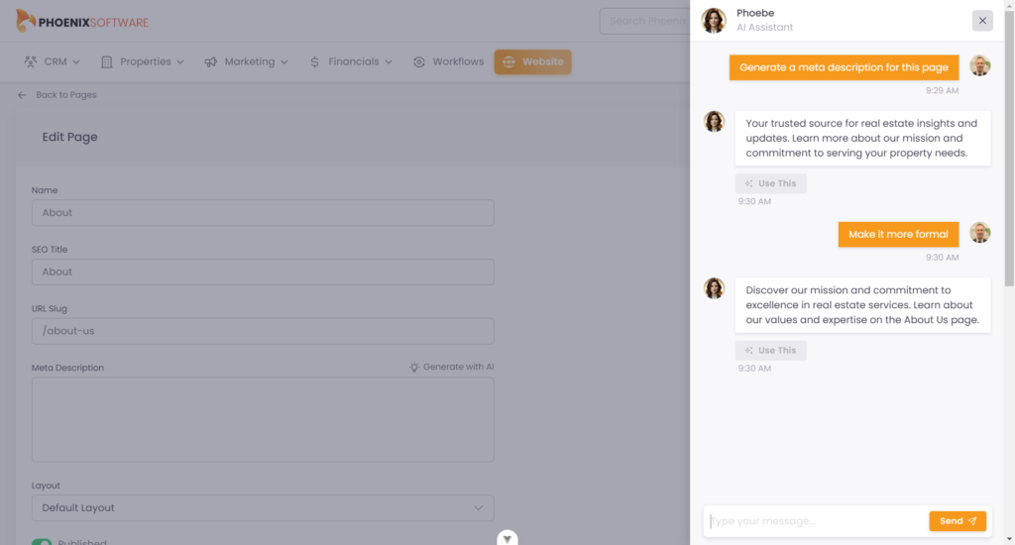The image size is (1015, 545).
Task: Click the Type your message chat input
Action: pos(817,521)
